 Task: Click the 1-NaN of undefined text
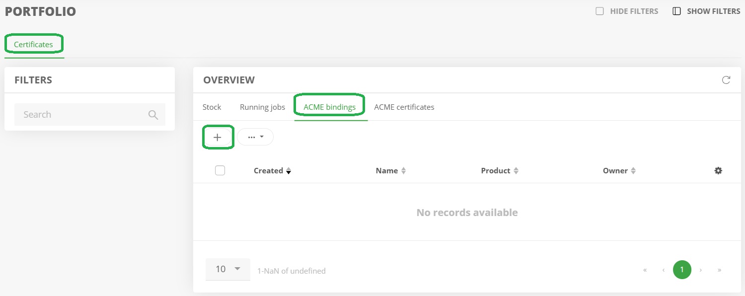292,271
